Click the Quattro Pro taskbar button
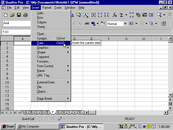 point(82,126)
